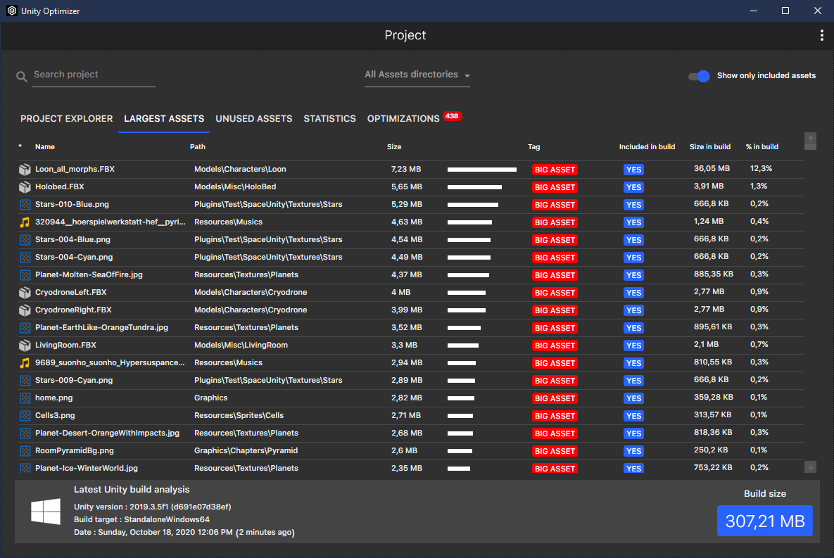This screenshot has width=834, height=558.
Task: Click the Search project input field
Action: pyautogui.click(x=94, y=75)
